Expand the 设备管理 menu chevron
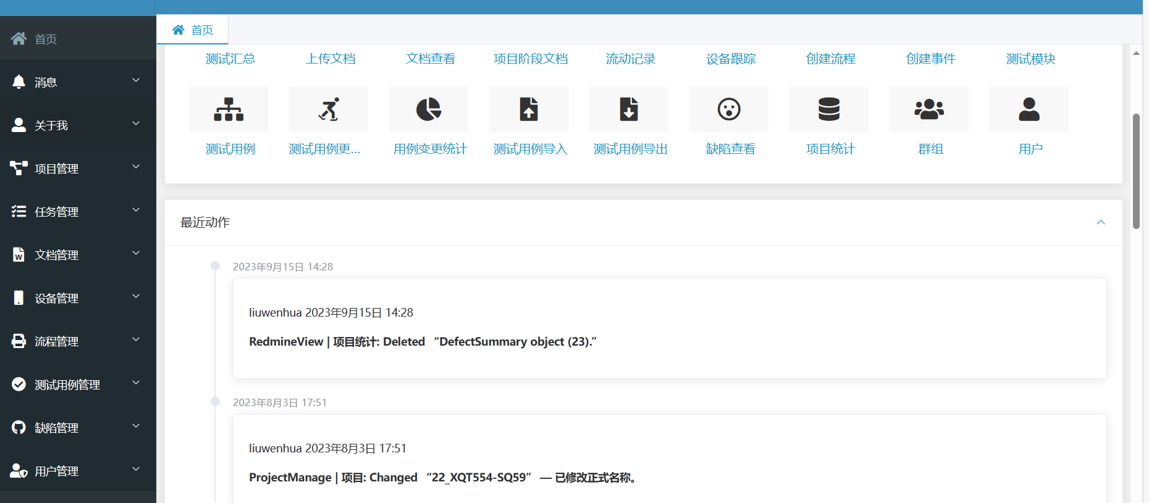The width and height of the screenshot is (1149, 503). tap(136, 296)
